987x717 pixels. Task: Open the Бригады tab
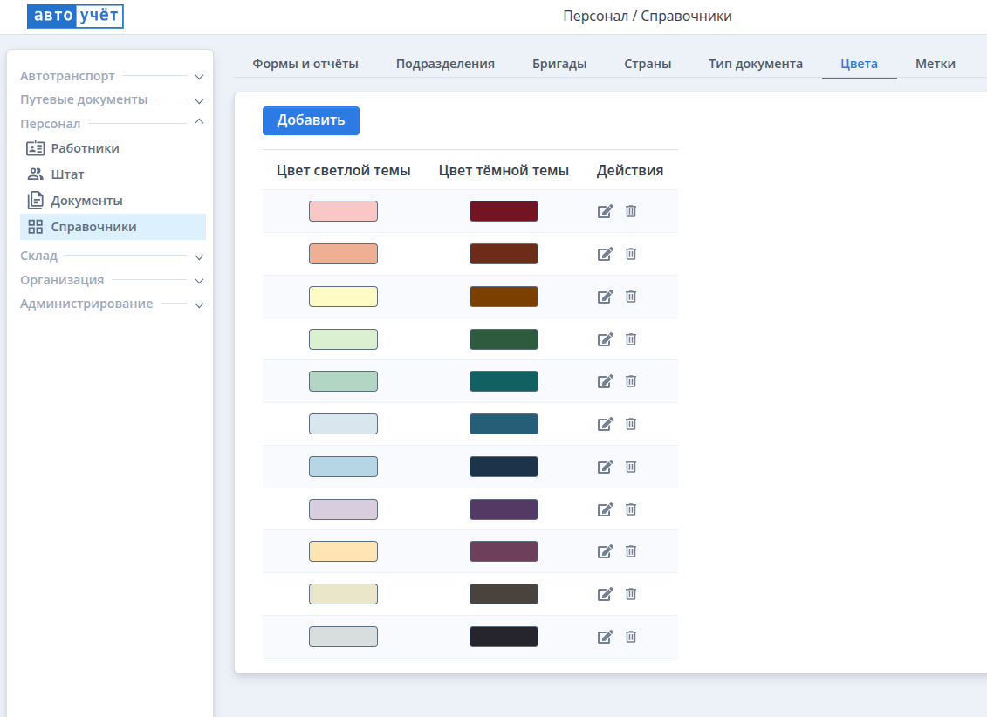tap(559, 64)
